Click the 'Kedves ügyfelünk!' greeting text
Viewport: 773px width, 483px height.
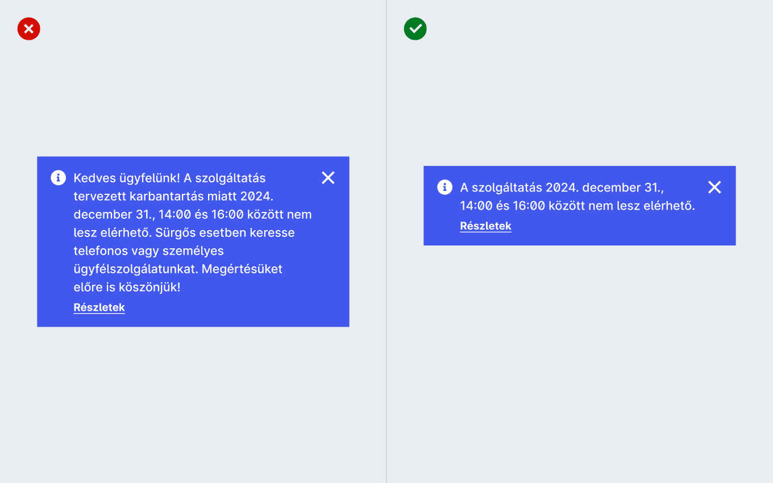127,178
